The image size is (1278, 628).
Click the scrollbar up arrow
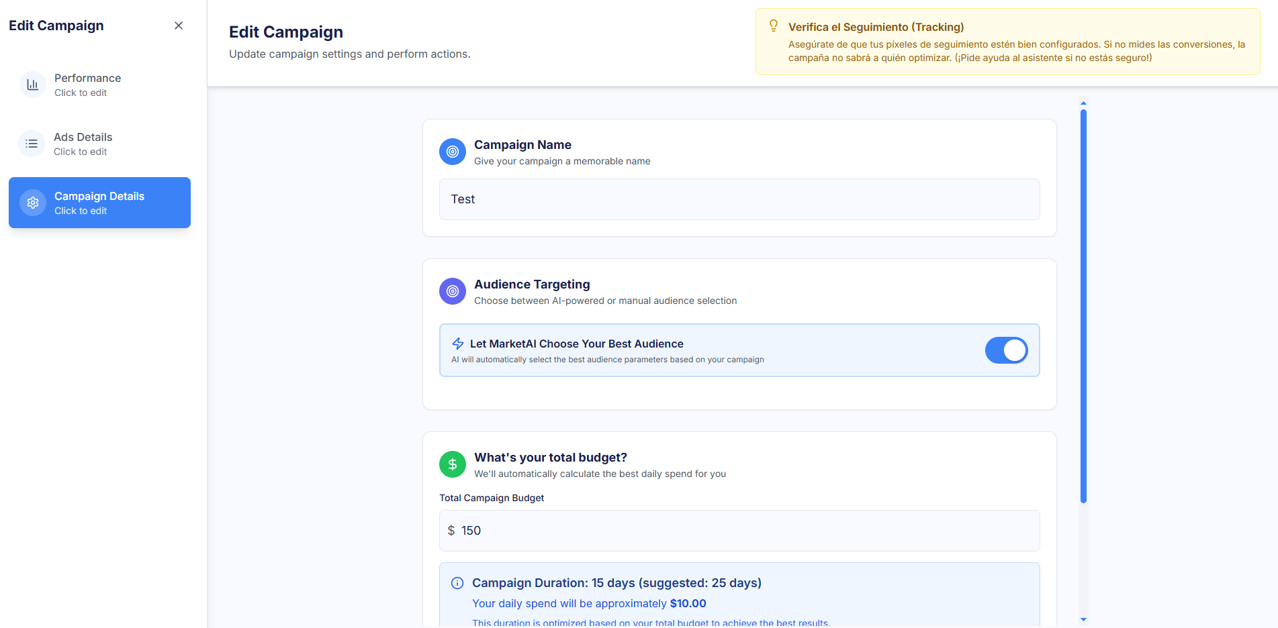pyautogui.click(x=1083, y=103)
